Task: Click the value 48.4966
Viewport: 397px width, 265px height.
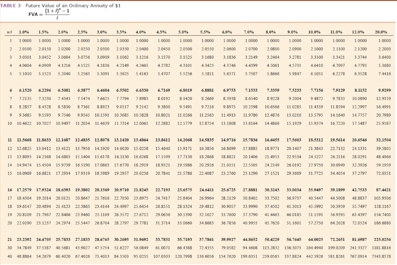Action: 383,157
